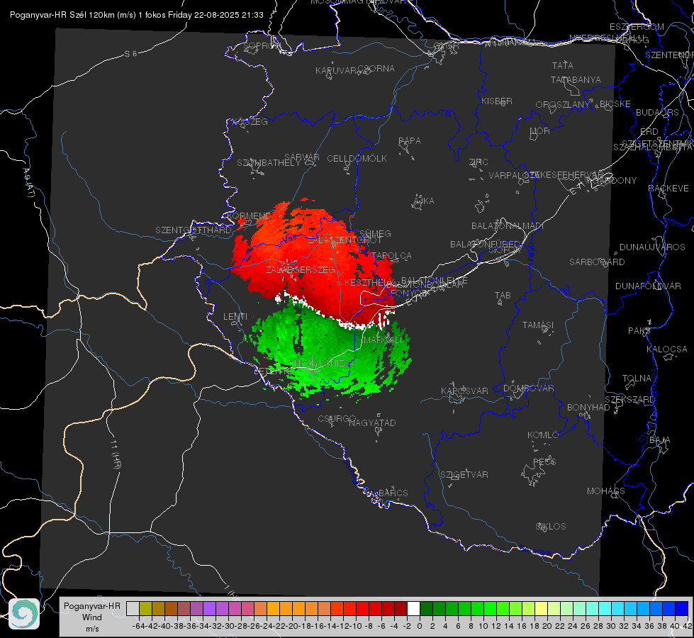Pick the purple swatch between -34 and -32
Screen dimensions: 694x638
point(209,609)
